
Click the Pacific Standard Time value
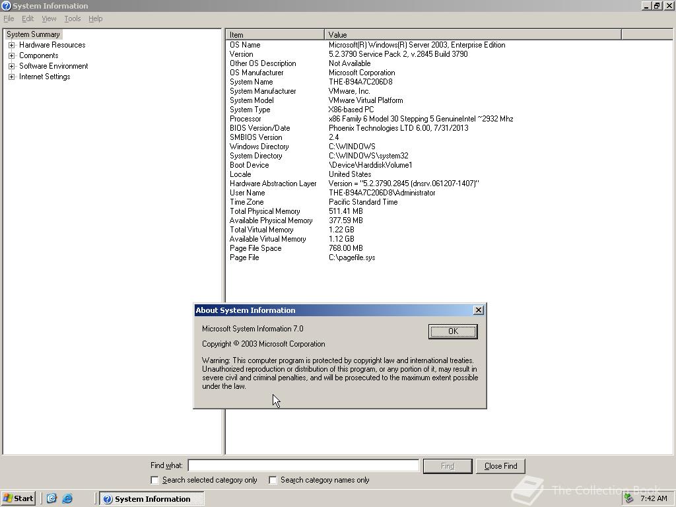[x=363, y=202]
